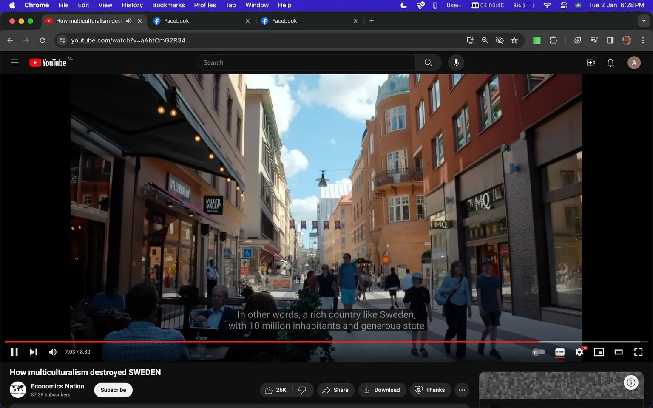Click the green extension icon
This screenshot has width=653, height=408.
(x=537, y=40)
